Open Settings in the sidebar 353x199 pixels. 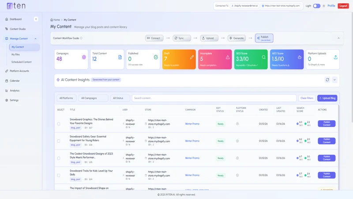[14, 100]
